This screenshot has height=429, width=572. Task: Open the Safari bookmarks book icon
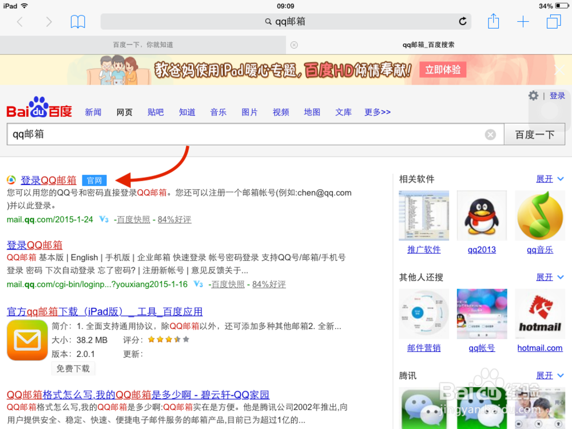[x=78, y=22]
